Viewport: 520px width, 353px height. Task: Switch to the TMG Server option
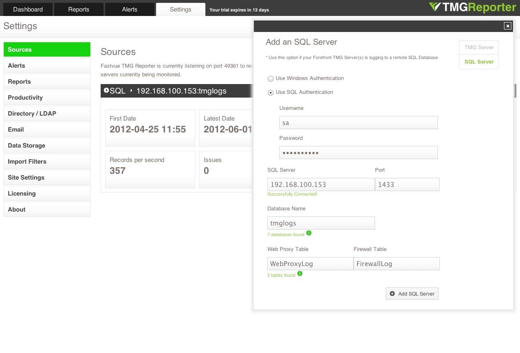pos(479,48)
